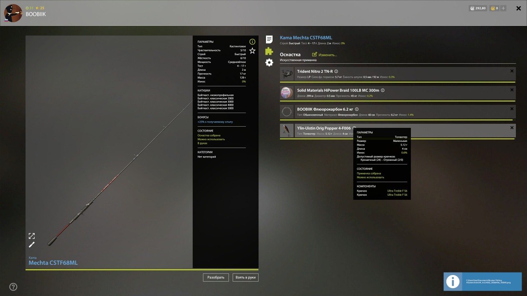
Task: Remove the Solid Materials HiPower Braid line
Action: coord(512,90)
